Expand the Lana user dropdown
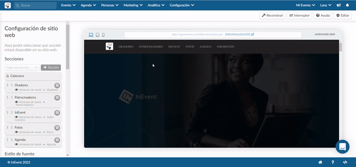The width and height of the screenshot is (356, 167). (x=326, y=5)
